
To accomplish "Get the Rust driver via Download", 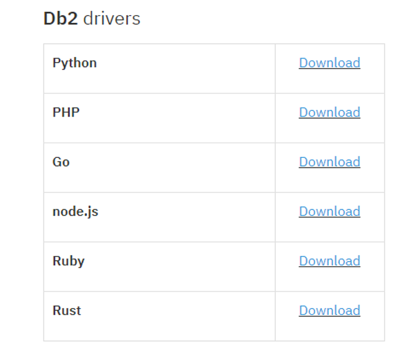I will (x=329, y=311).
